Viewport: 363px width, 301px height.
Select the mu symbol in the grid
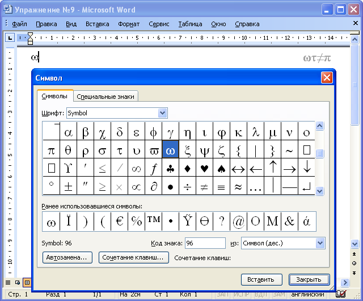pyautogui.click(x=272, y=132)
